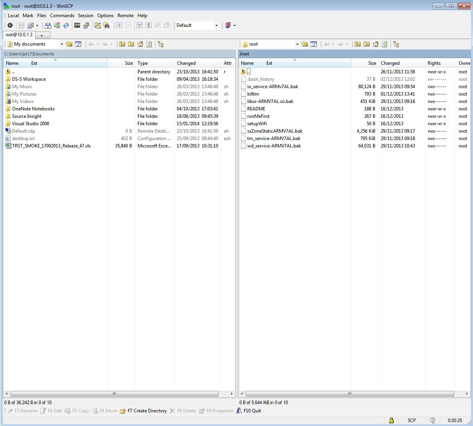
Task: Click F2 Rename button
Action: pyautogui.click(x=22, y=411)
